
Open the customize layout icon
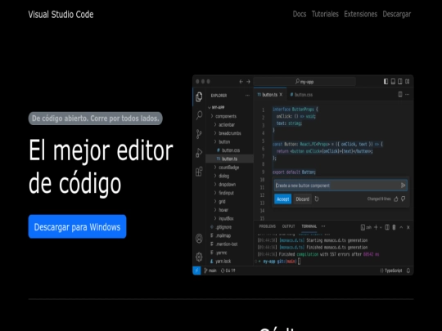pos(408,82)
